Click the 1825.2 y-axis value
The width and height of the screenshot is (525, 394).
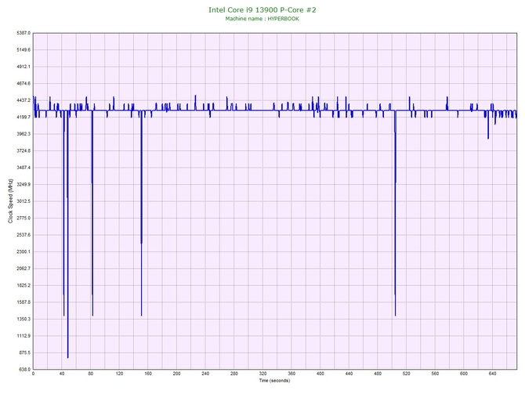(x=24, y=286)
